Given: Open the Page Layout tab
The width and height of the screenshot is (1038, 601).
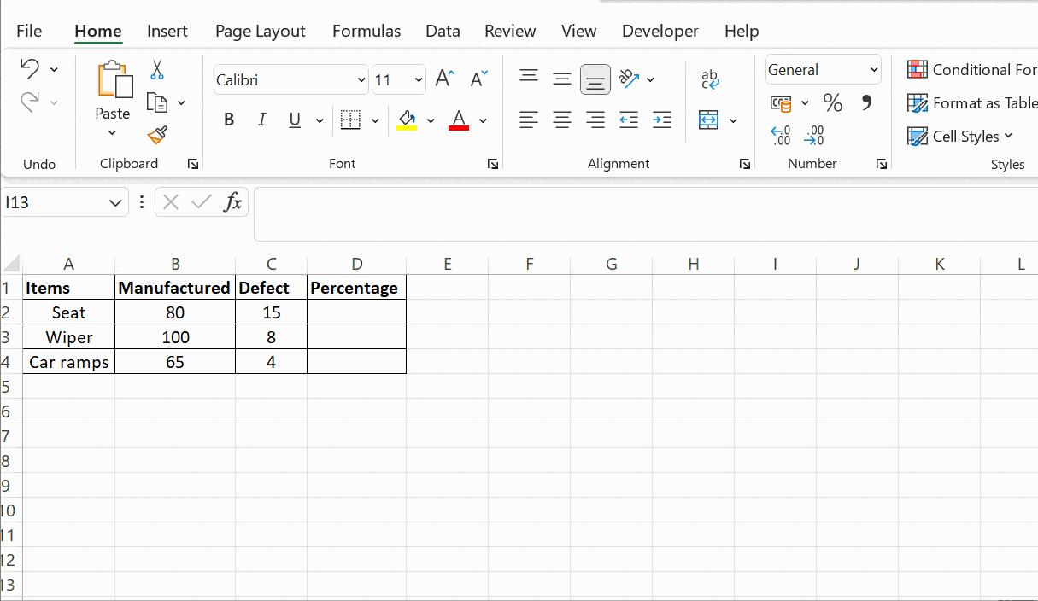Looking at the screenshot, I should [x=260, y=32].
